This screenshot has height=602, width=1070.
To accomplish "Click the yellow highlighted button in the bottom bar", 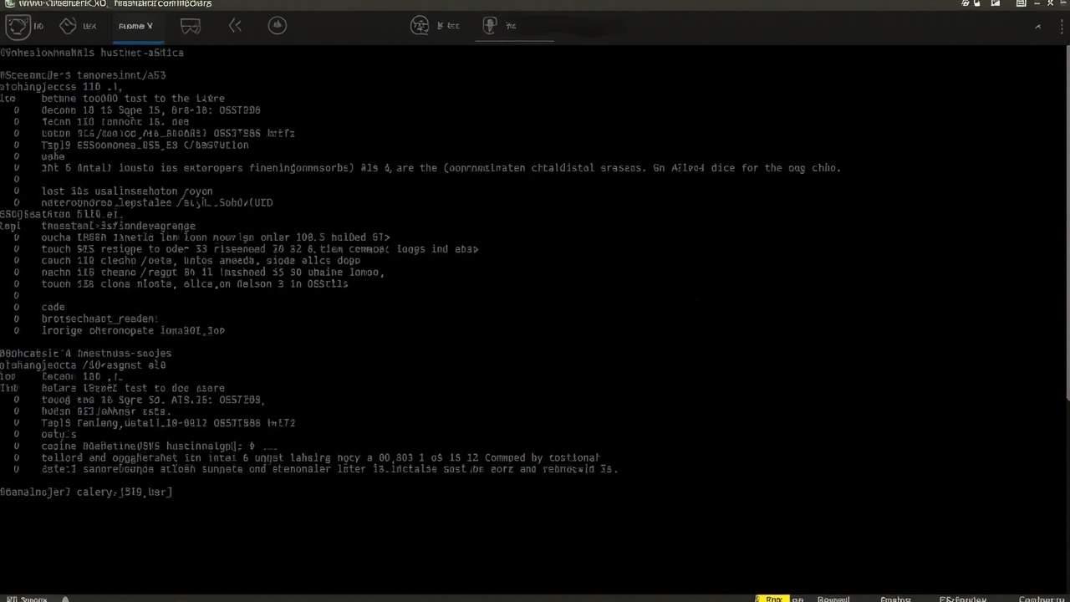I will click(x=773, y=599).
